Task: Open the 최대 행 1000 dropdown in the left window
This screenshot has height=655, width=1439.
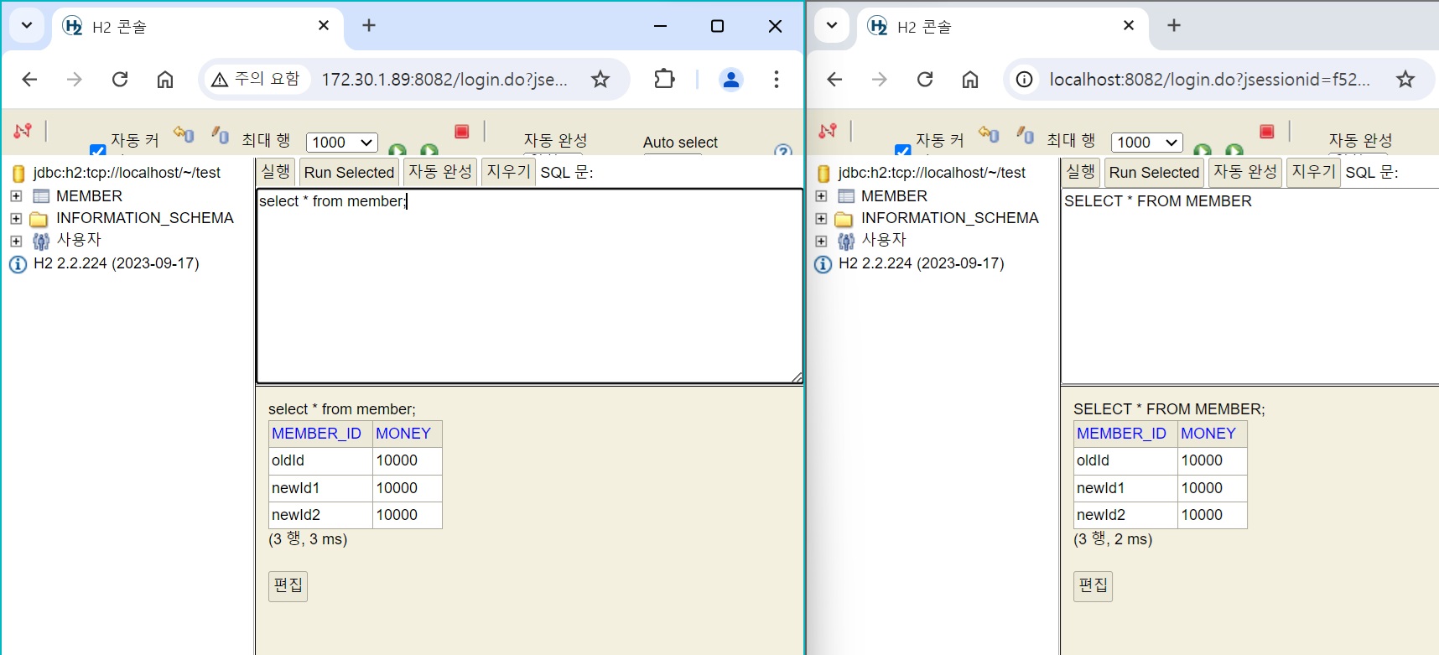Action: tap(342, 143)
